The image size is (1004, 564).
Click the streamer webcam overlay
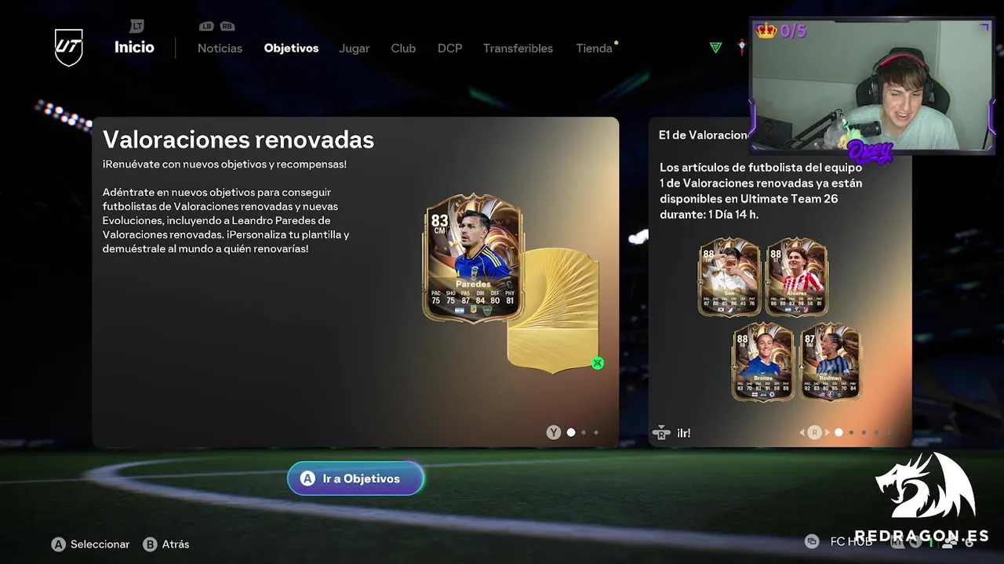click(871, 85)
